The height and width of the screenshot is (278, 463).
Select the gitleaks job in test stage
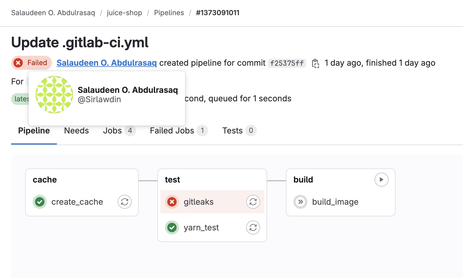(x=199, y=202)
